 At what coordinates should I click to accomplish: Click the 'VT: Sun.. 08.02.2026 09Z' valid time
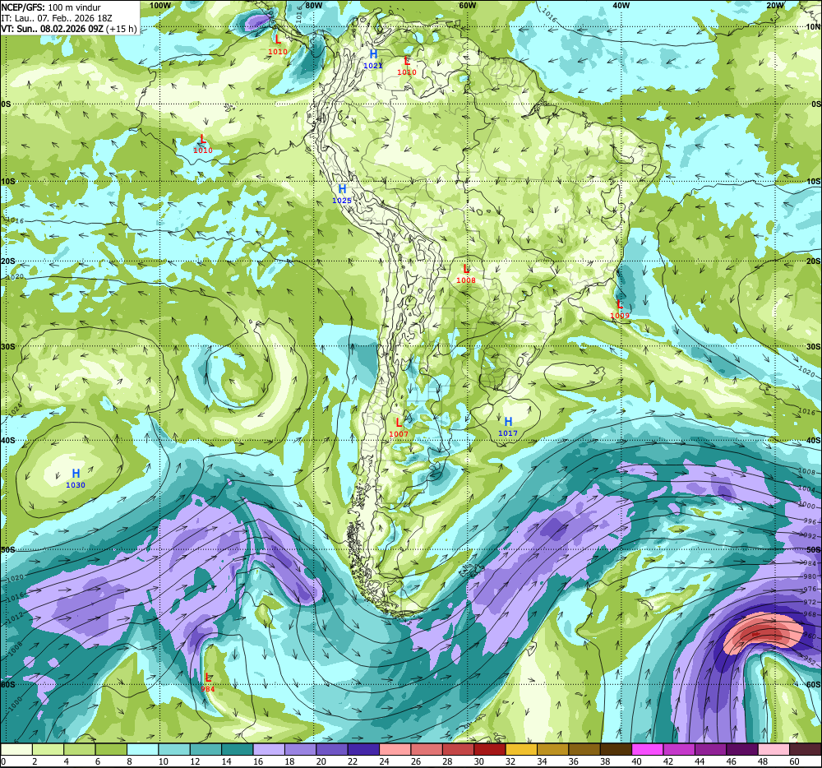click(x=52, y=28)
